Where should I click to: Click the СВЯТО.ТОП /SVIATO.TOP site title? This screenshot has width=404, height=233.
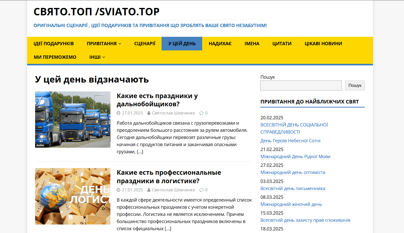[x=96, y=12]
